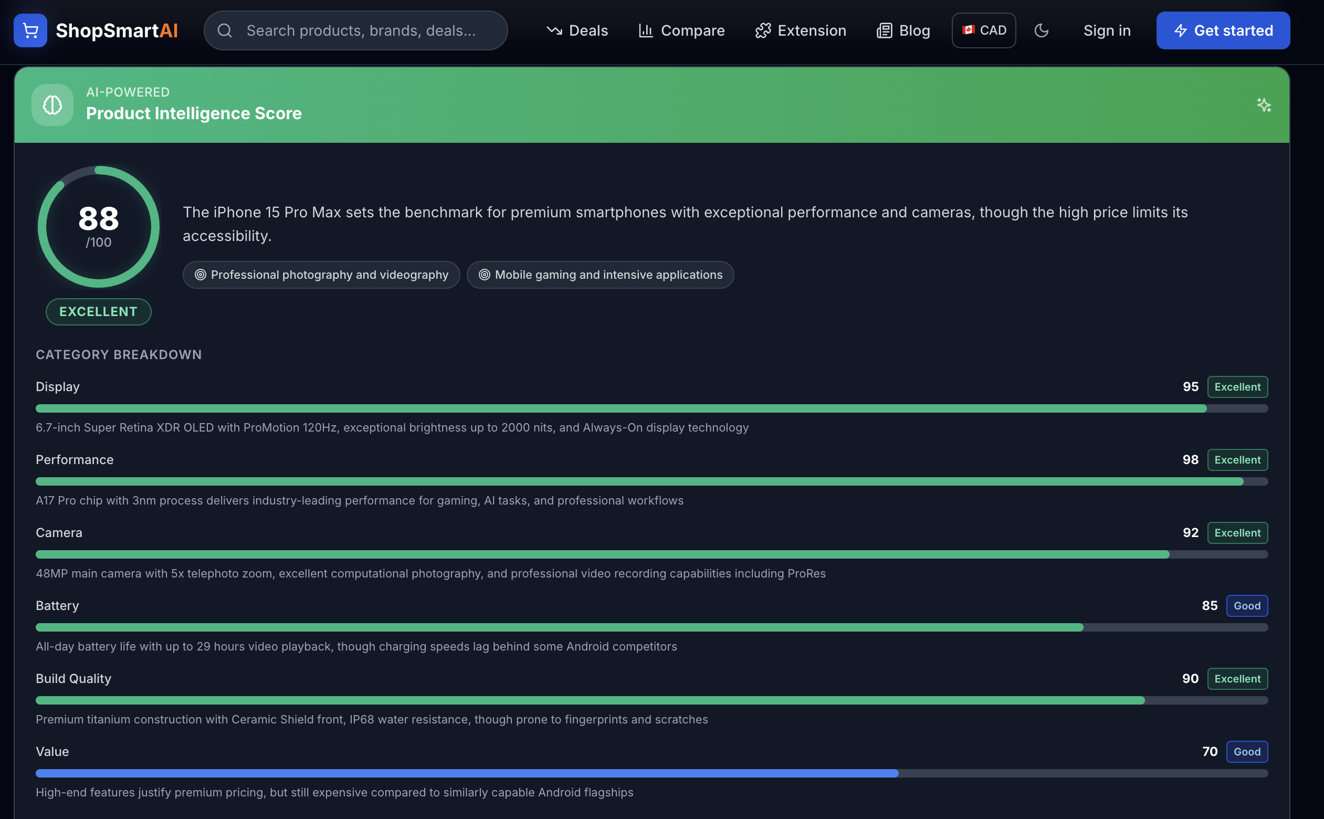1324x819 pixels.
Task: Click the Extension puzzle piece icon
Action: coord(763,30)
